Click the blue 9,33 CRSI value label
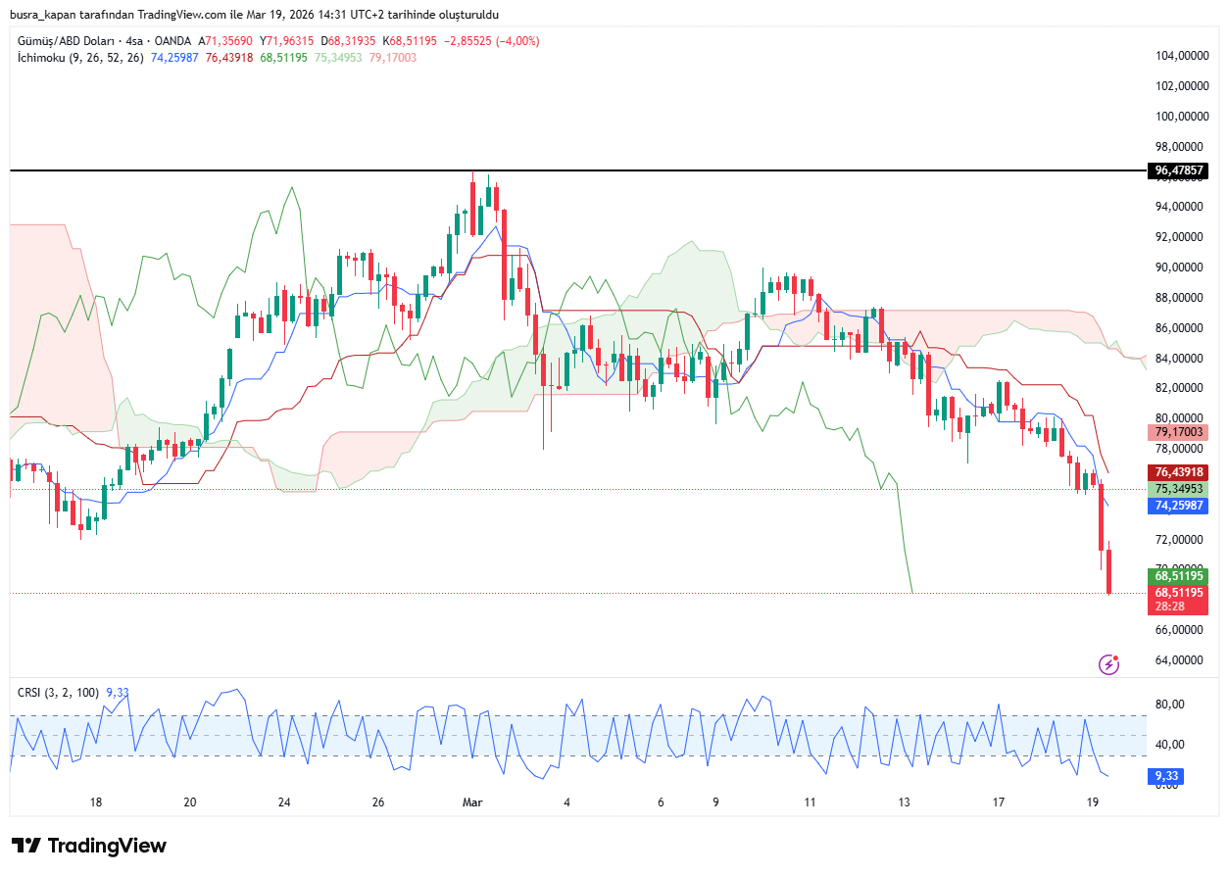 click(x=1166, y=775)
